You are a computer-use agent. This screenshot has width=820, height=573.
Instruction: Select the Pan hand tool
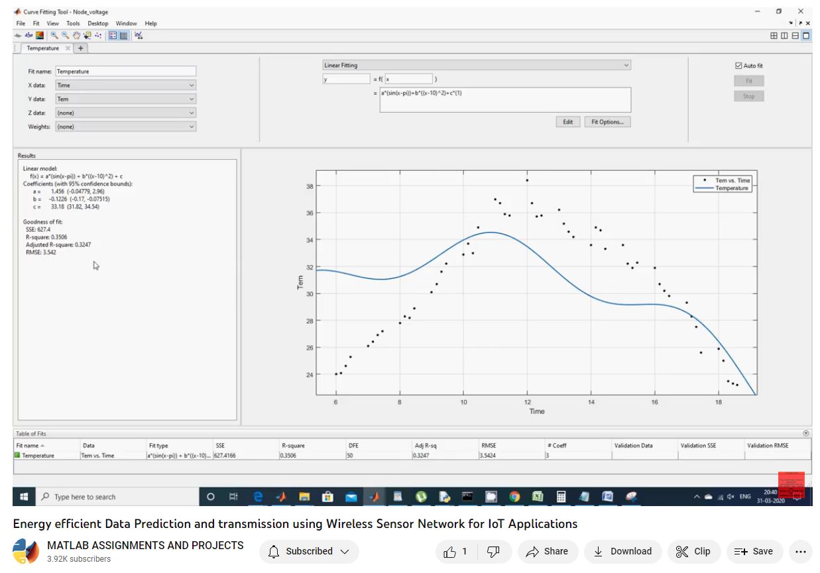pos(76,35)
